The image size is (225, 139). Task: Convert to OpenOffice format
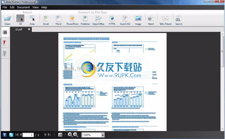tap(98, 20)
